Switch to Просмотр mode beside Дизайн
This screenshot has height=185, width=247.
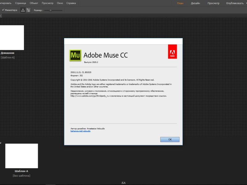pyautogui.click(x=213, y=3)
